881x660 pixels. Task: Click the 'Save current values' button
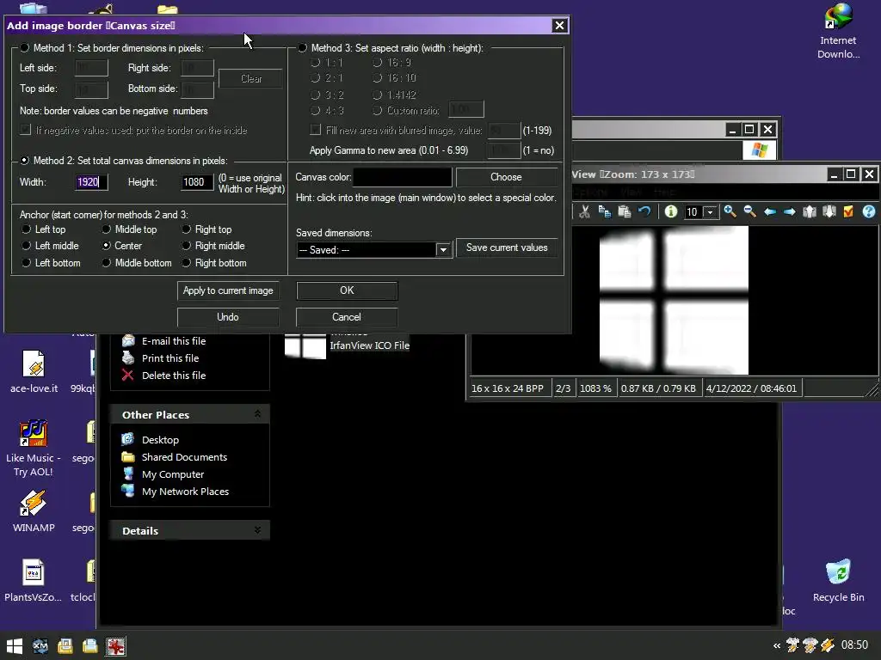point(506,247)
